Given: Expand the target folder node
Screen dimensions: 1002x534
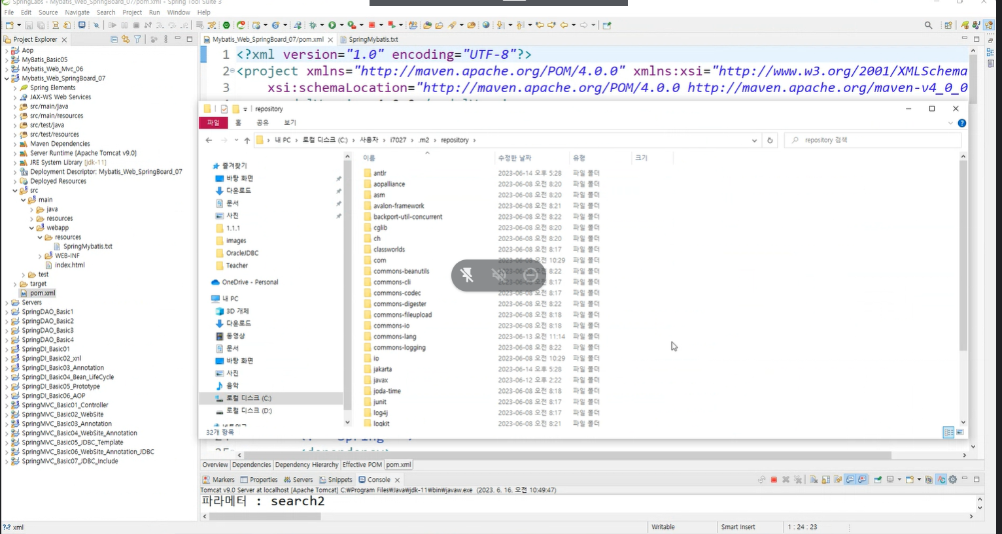Looking at the screenshot, I should tap(15, 284).
